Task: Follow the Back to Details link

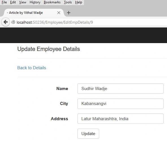Action: pos(32,68)
